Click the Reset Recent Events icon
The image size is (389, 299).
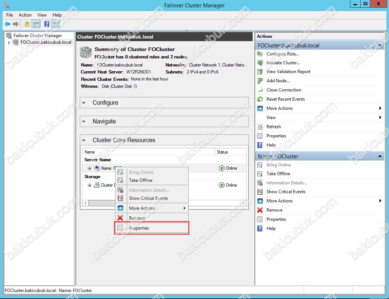260,99
